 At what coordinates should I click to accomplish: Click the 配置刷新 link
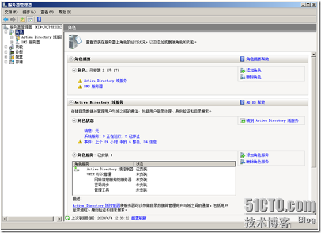[x=139, y=218]
